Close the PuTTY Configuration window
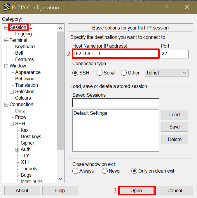The height and width of the screenshot is (198, 197). tap(187, 7)
